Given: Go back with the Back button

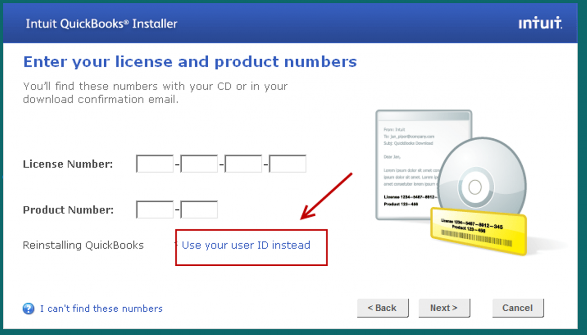Looking at the screenshot, I should (382, 308).
